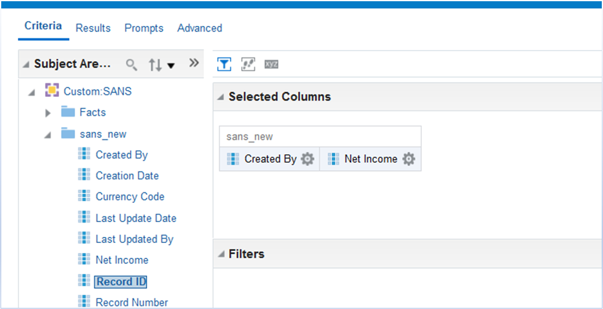Click the edit formula toolbar icon
Image resolution: width=603 pixels, height=309 pixels.
coord(248,64)
